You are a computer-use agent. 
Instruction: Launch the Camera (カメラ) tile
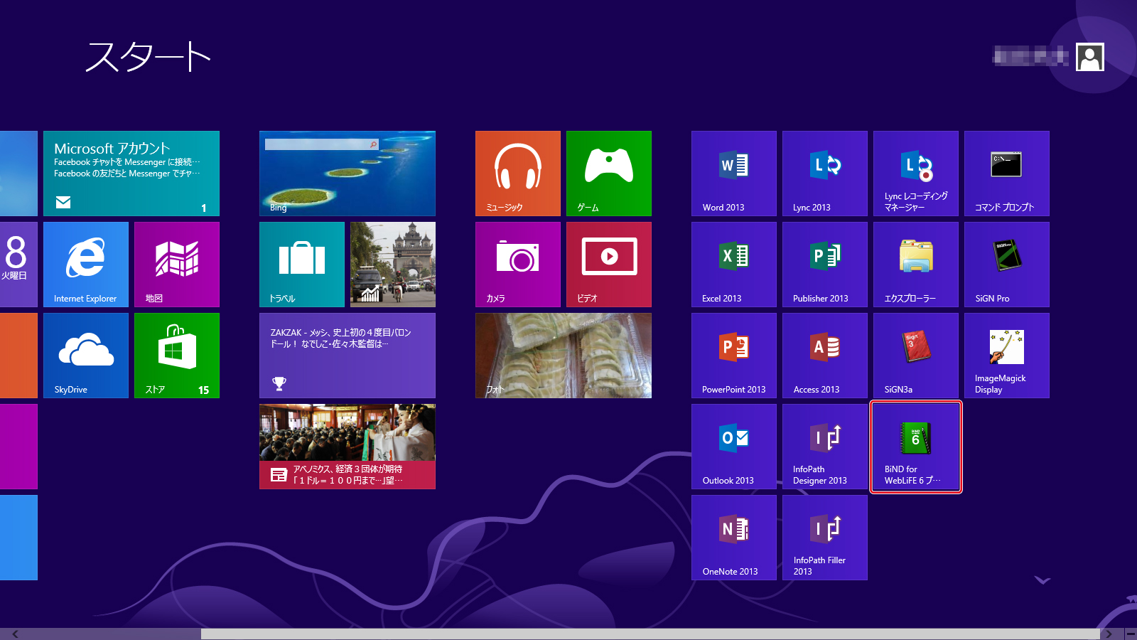518,265
